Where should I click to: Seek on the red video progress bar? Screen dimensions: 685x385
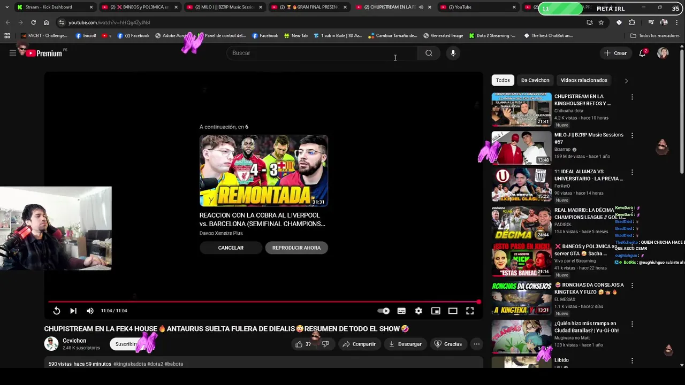pyautogui.click(x=264, y=302)
